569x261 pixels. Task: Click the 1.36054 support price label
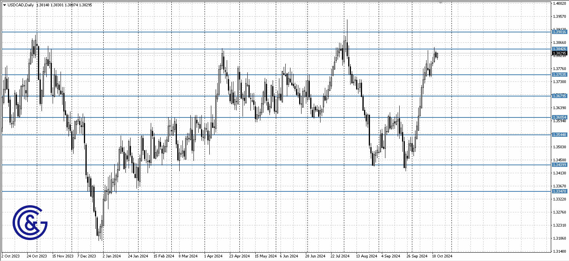pyautogui.click(x=559, y=116)
